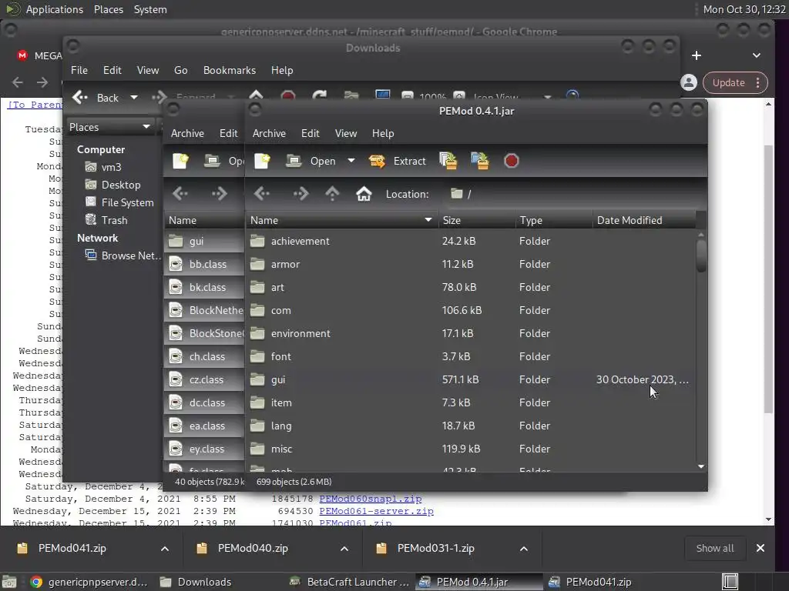
Task: Select the com folder icon
Action: pos(257,311)
